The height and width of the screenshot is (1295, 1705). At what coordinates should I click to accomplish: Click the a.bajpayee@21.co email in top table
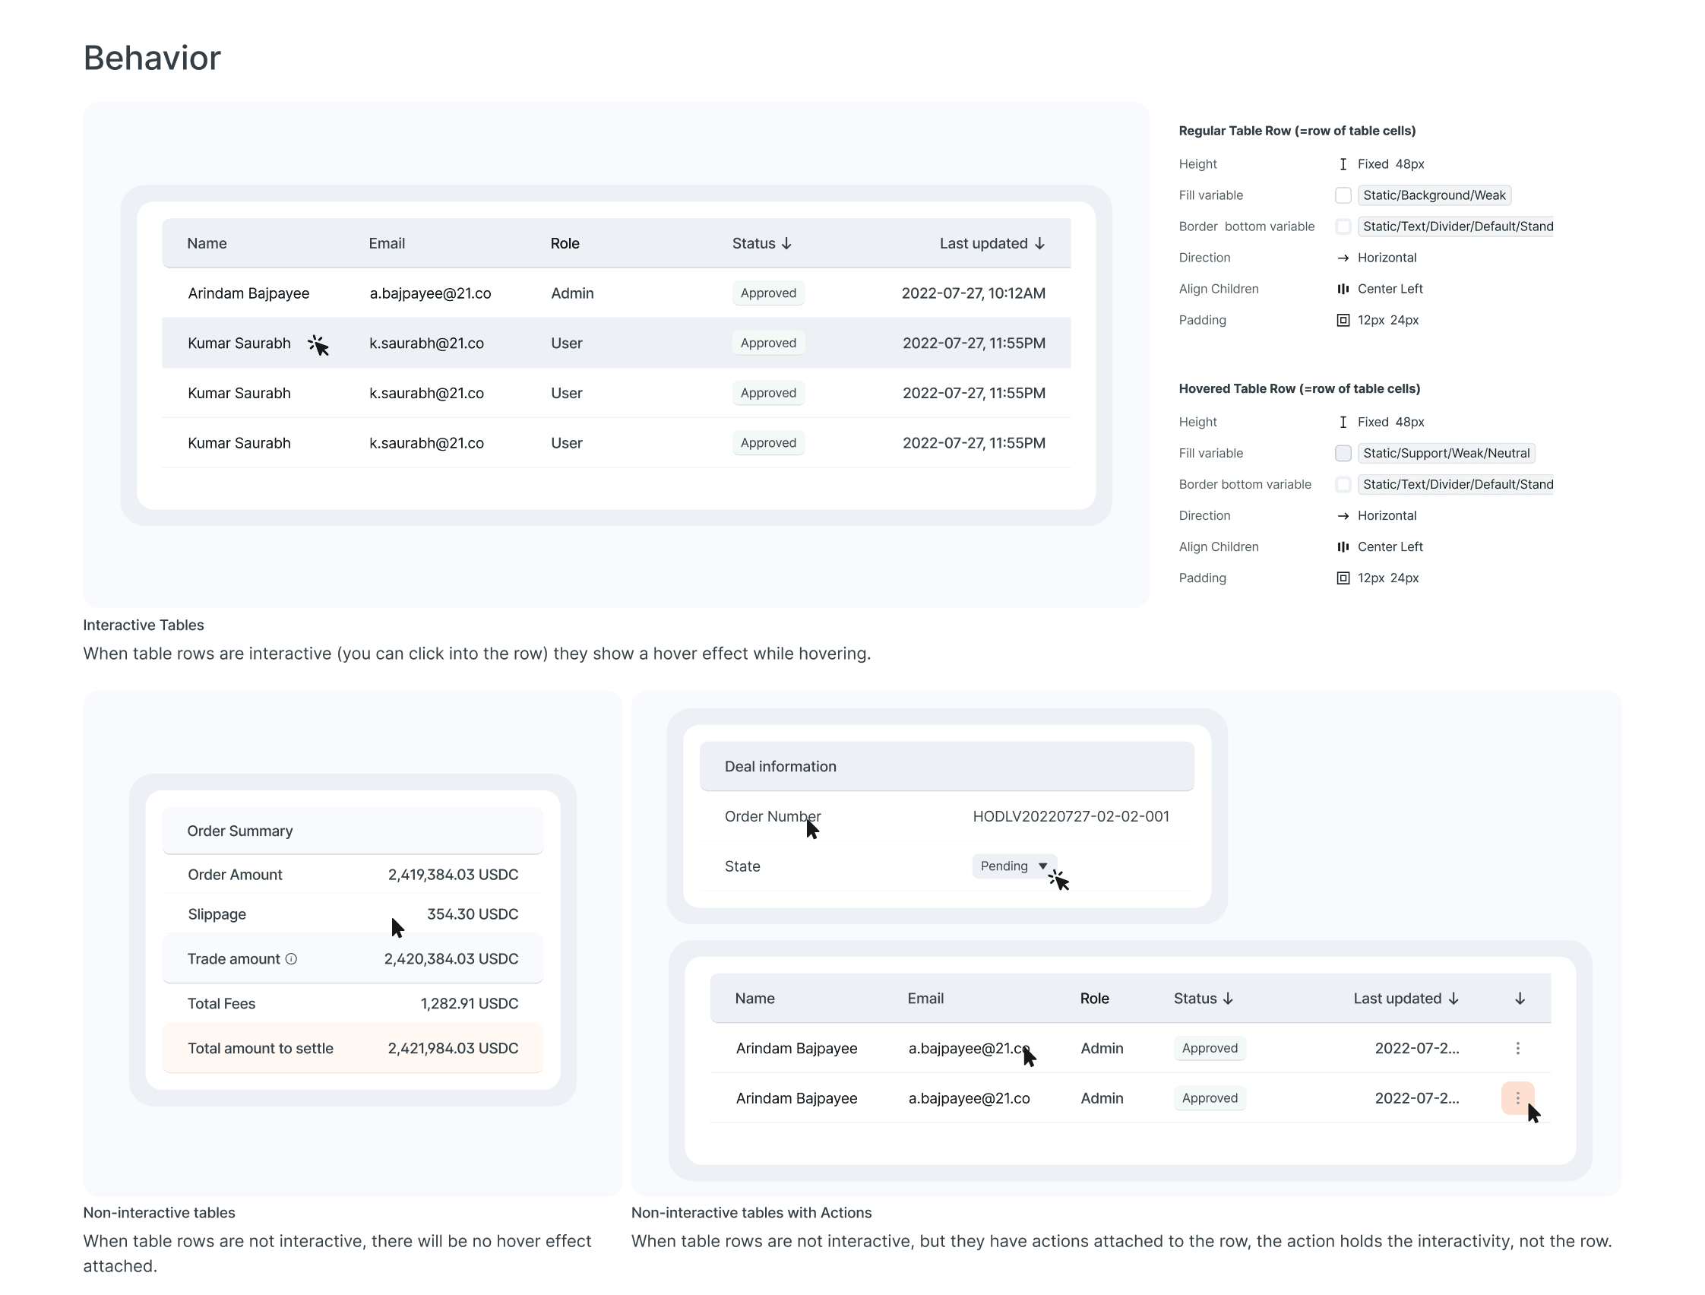pyautogui.click(x=430, y=293)
